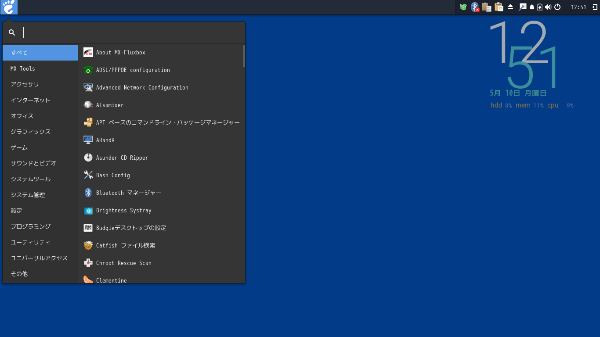This screenshot has height=337, width=600.
Task: Launch Advanced Network Configuration entry text
Action: [142, 87]
